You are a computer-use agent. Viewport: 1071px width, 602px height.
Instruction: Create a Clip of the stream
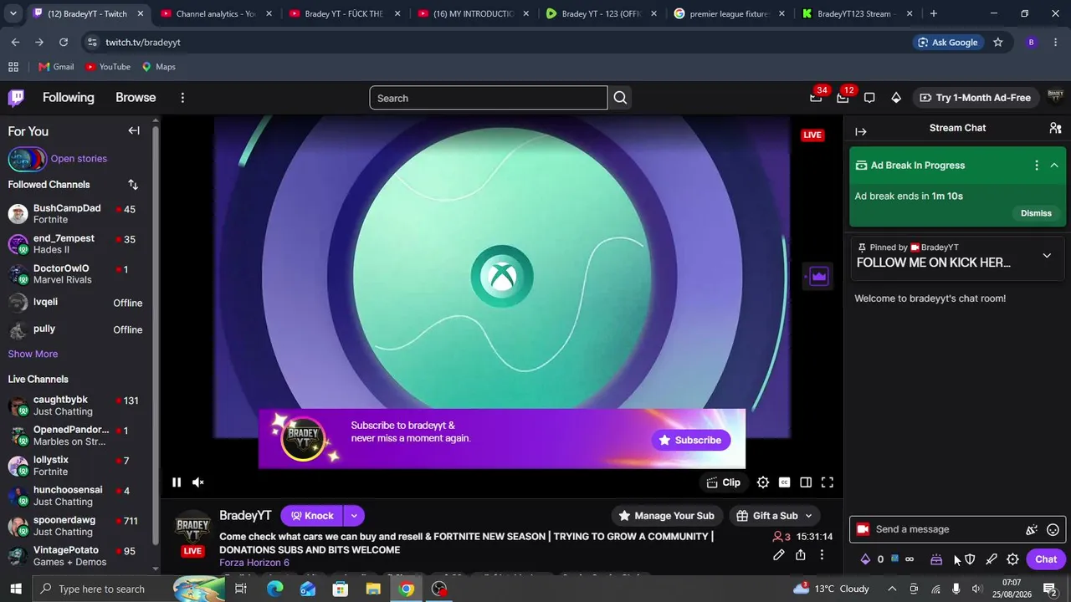(724, 482)
